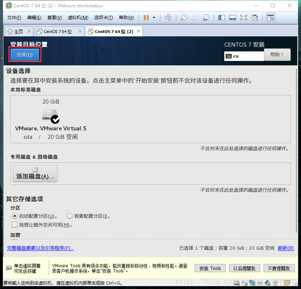Image resolution: width=301 pixels, height=289 pixels.
Task: Click the cn keyboard layout field
Action: [244, 56]
